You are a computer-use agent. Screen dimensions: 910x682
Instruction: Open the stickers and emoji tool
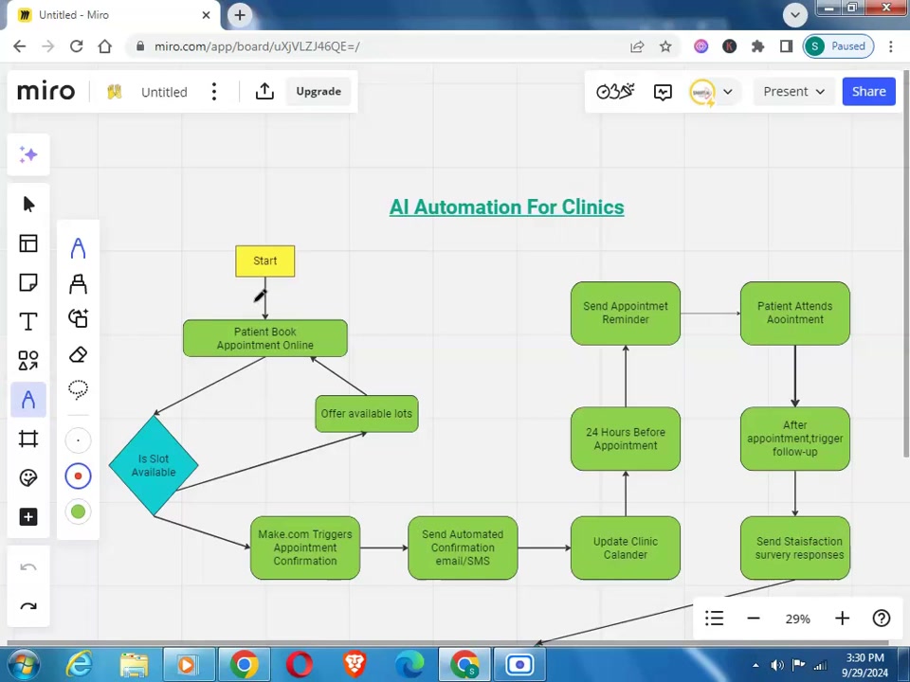(28, 477)
